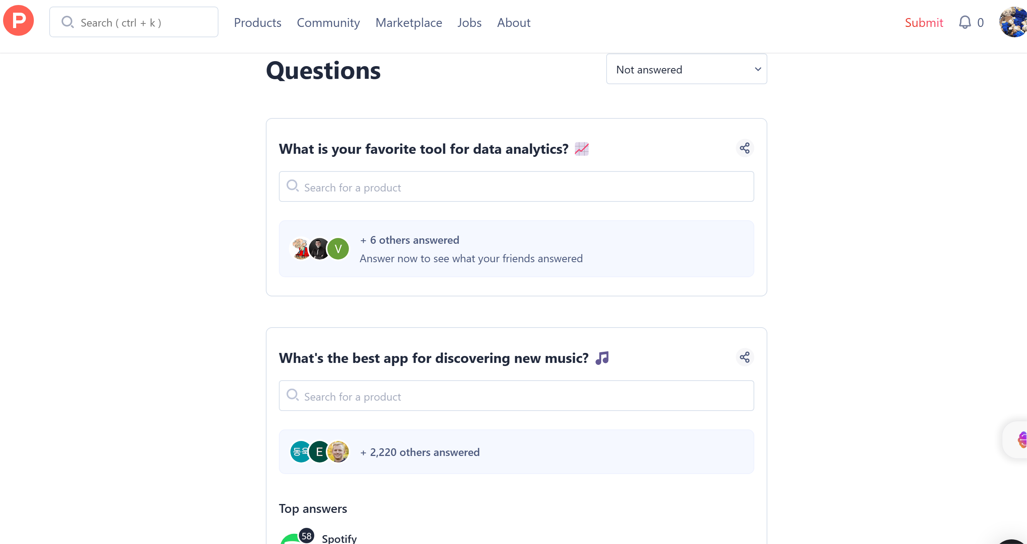Focus the top Search (ctrl + k) field
This screenshot has height=544, width=1027.
coord(134,22)
